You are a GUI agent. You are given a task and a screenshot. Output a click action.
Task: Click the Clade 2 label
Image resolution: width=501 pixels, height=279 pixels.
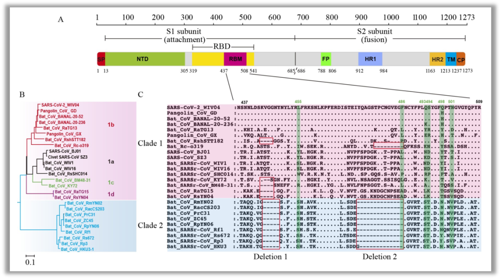[x=150, y=225]
